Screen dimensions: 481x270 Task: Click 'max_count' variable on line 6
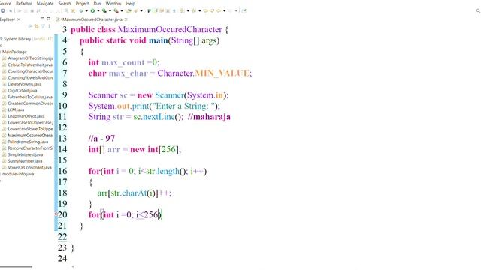(x=123, y=62)
